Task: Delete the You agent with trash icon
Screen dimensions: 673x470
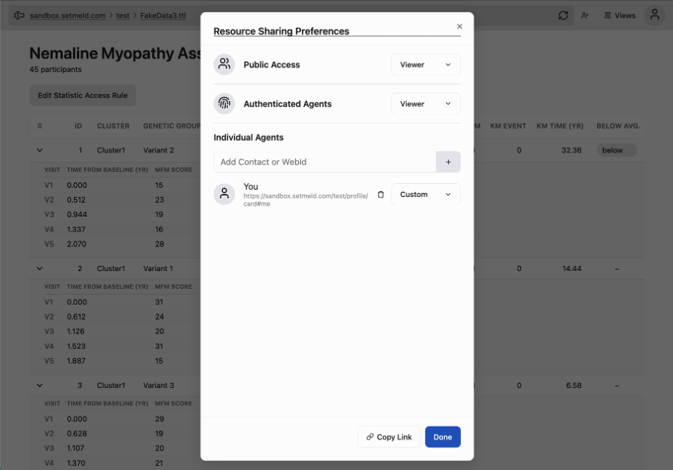Action: pos(380,195)
